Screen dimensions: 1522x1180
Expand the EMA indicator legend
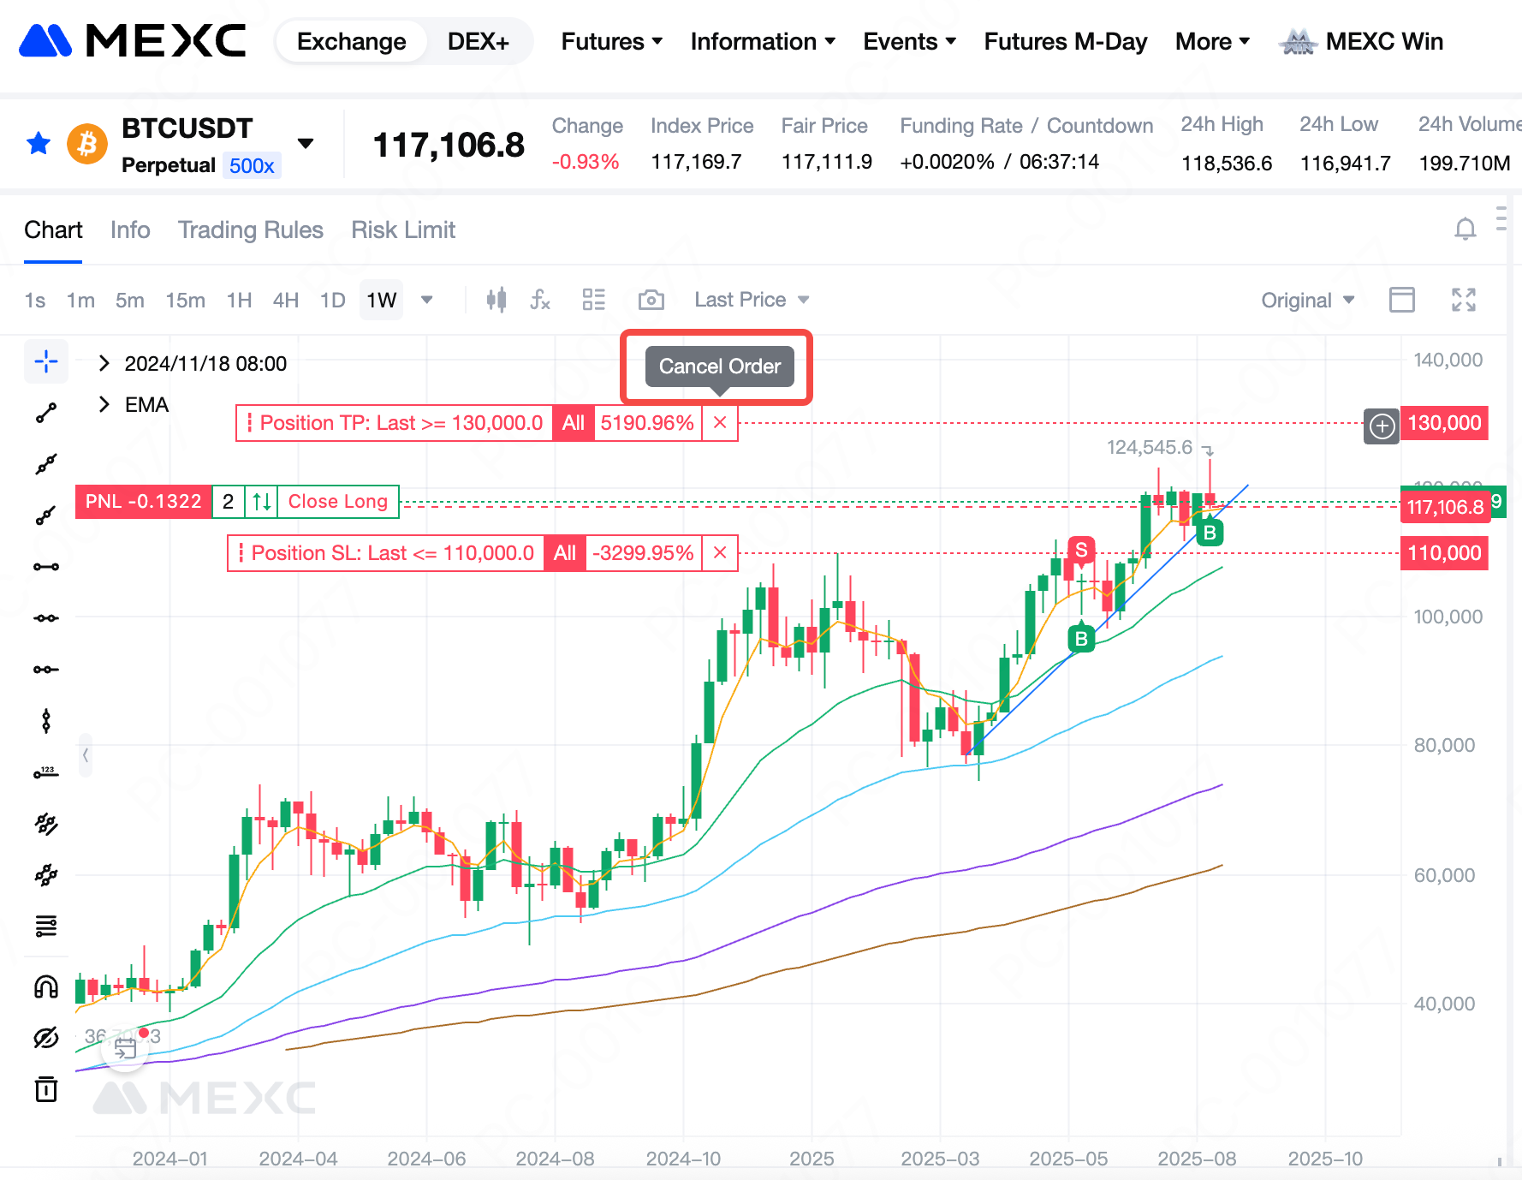[x=104, y=404]
